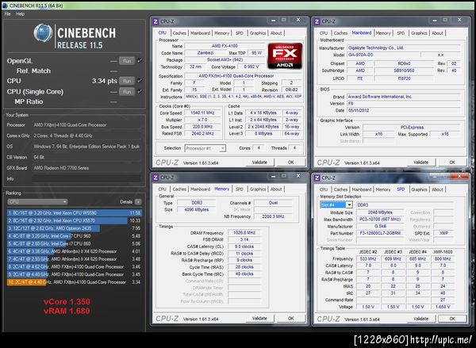Click the NB Frequency value 2200.3 MHz
The image size is (476, 348).
[x=273, y=216]
